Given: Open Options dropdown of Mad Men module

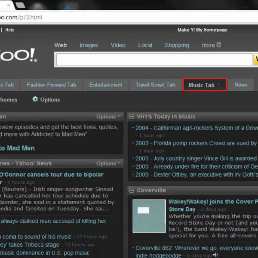Looking at the screenshot, I should pos(108,117).
